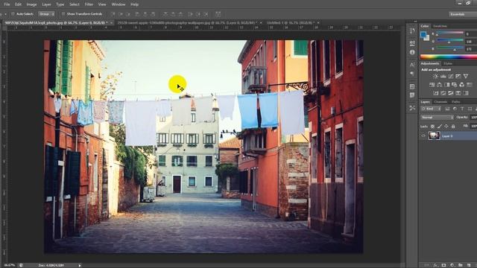The width and height of the screenshot is (477, 268).
Task: Switch to the second document tab (sweet apple wallpaper)
Action: (187, 23)
